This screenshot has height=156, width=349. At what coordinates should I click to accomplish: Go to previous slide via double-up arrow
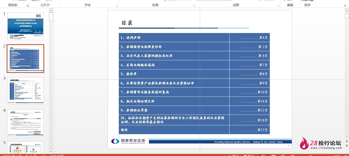pos(347,142)
